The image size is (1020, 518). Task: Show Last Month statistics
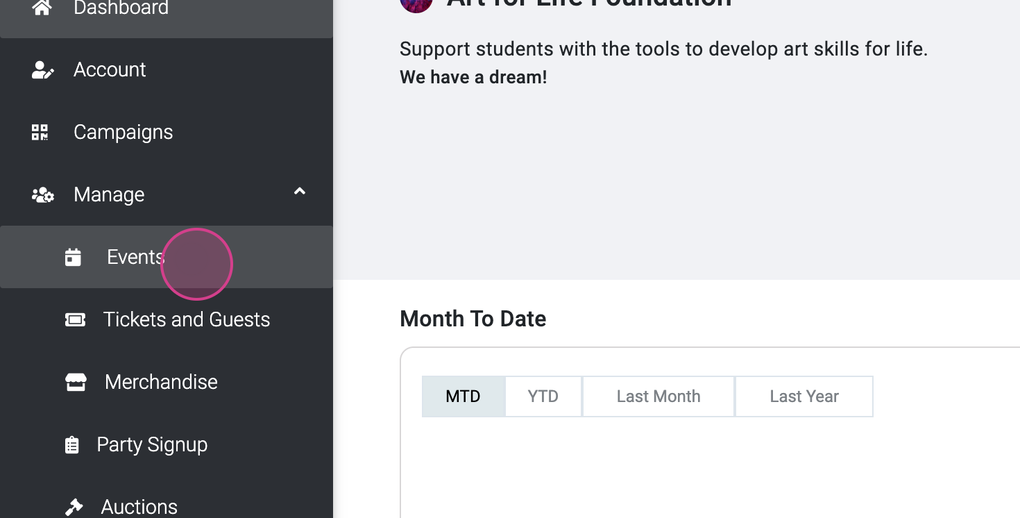click(x=658, y=396)
